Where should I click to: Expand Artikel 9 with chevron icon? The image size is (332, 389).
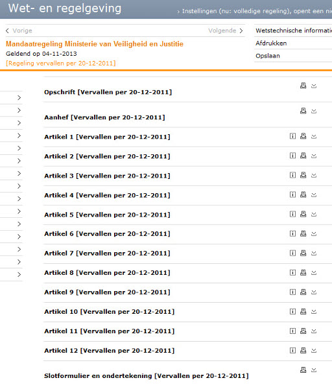(314, 292)
